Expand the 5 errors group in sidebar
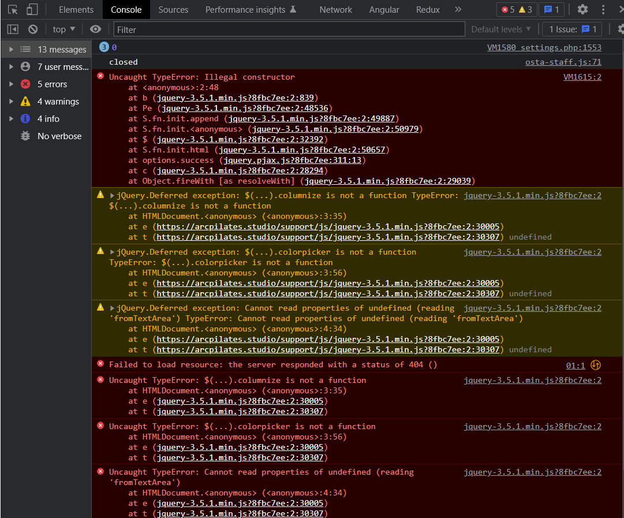624x518 pixels. 11,84
